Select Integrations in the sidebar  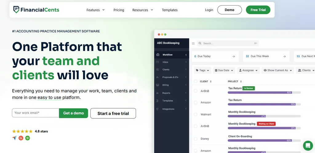[x=168, y=109]
